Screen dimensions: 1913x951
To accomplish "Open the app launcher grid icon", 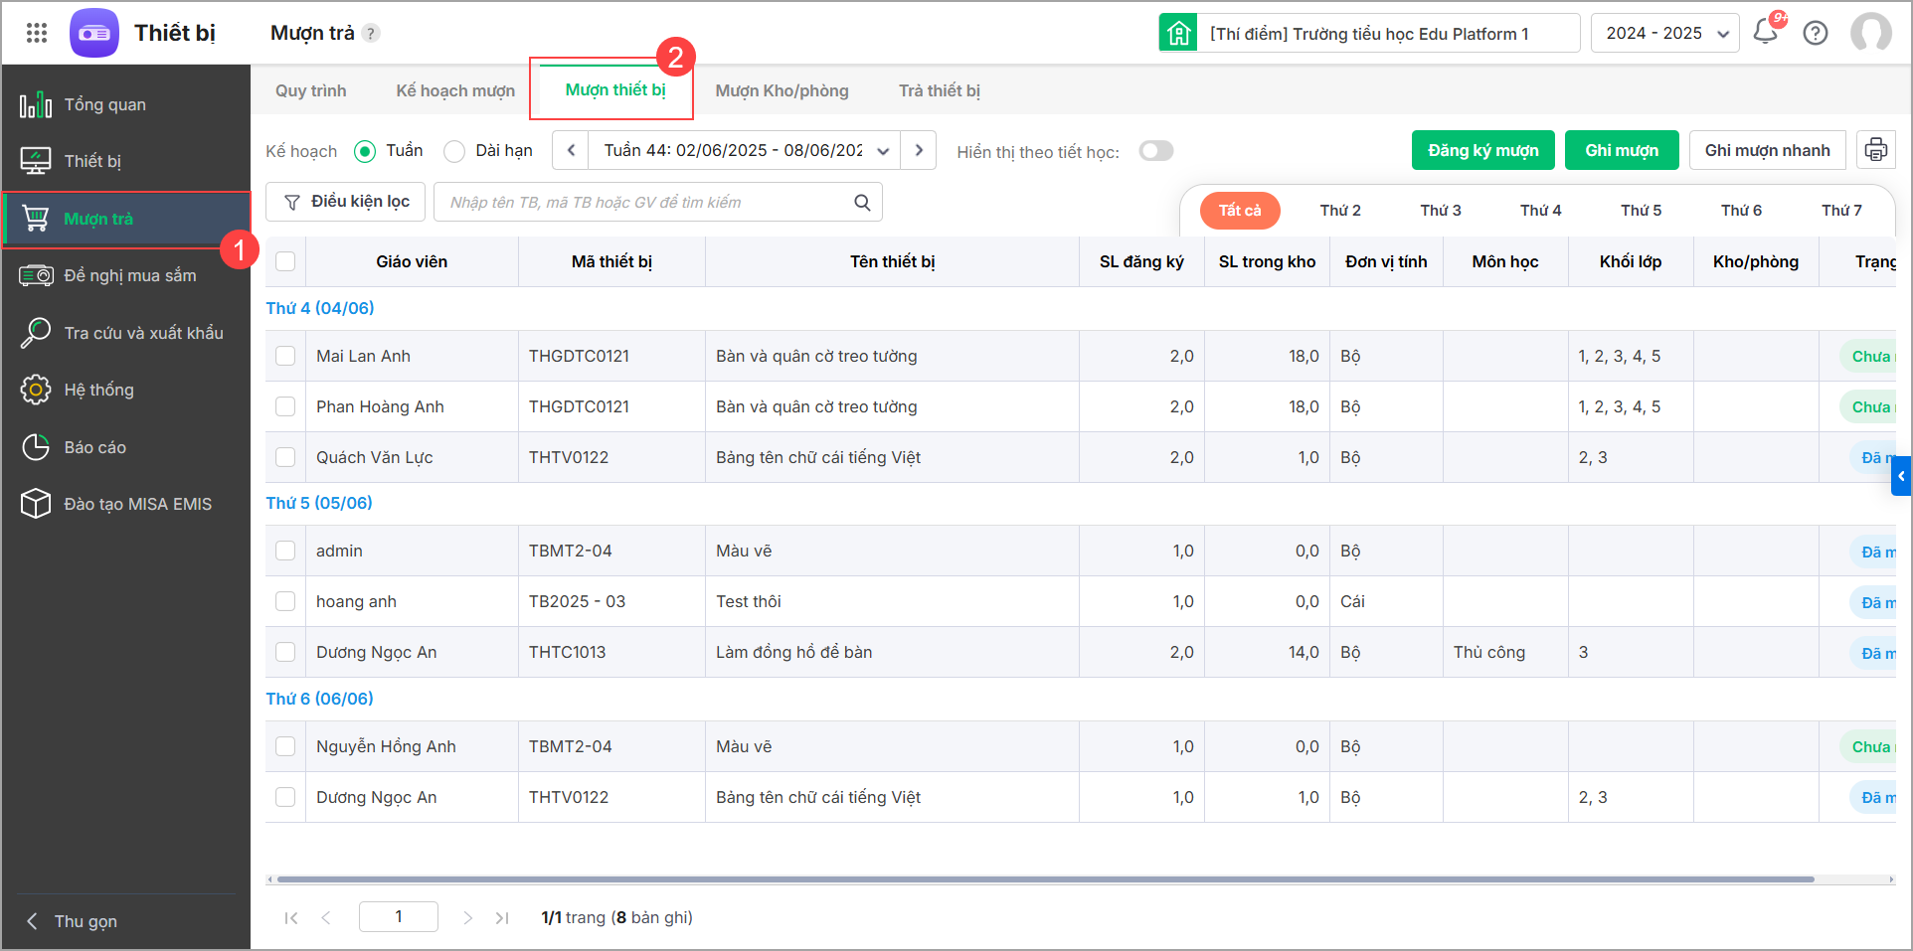I will (x=37, y=33).
